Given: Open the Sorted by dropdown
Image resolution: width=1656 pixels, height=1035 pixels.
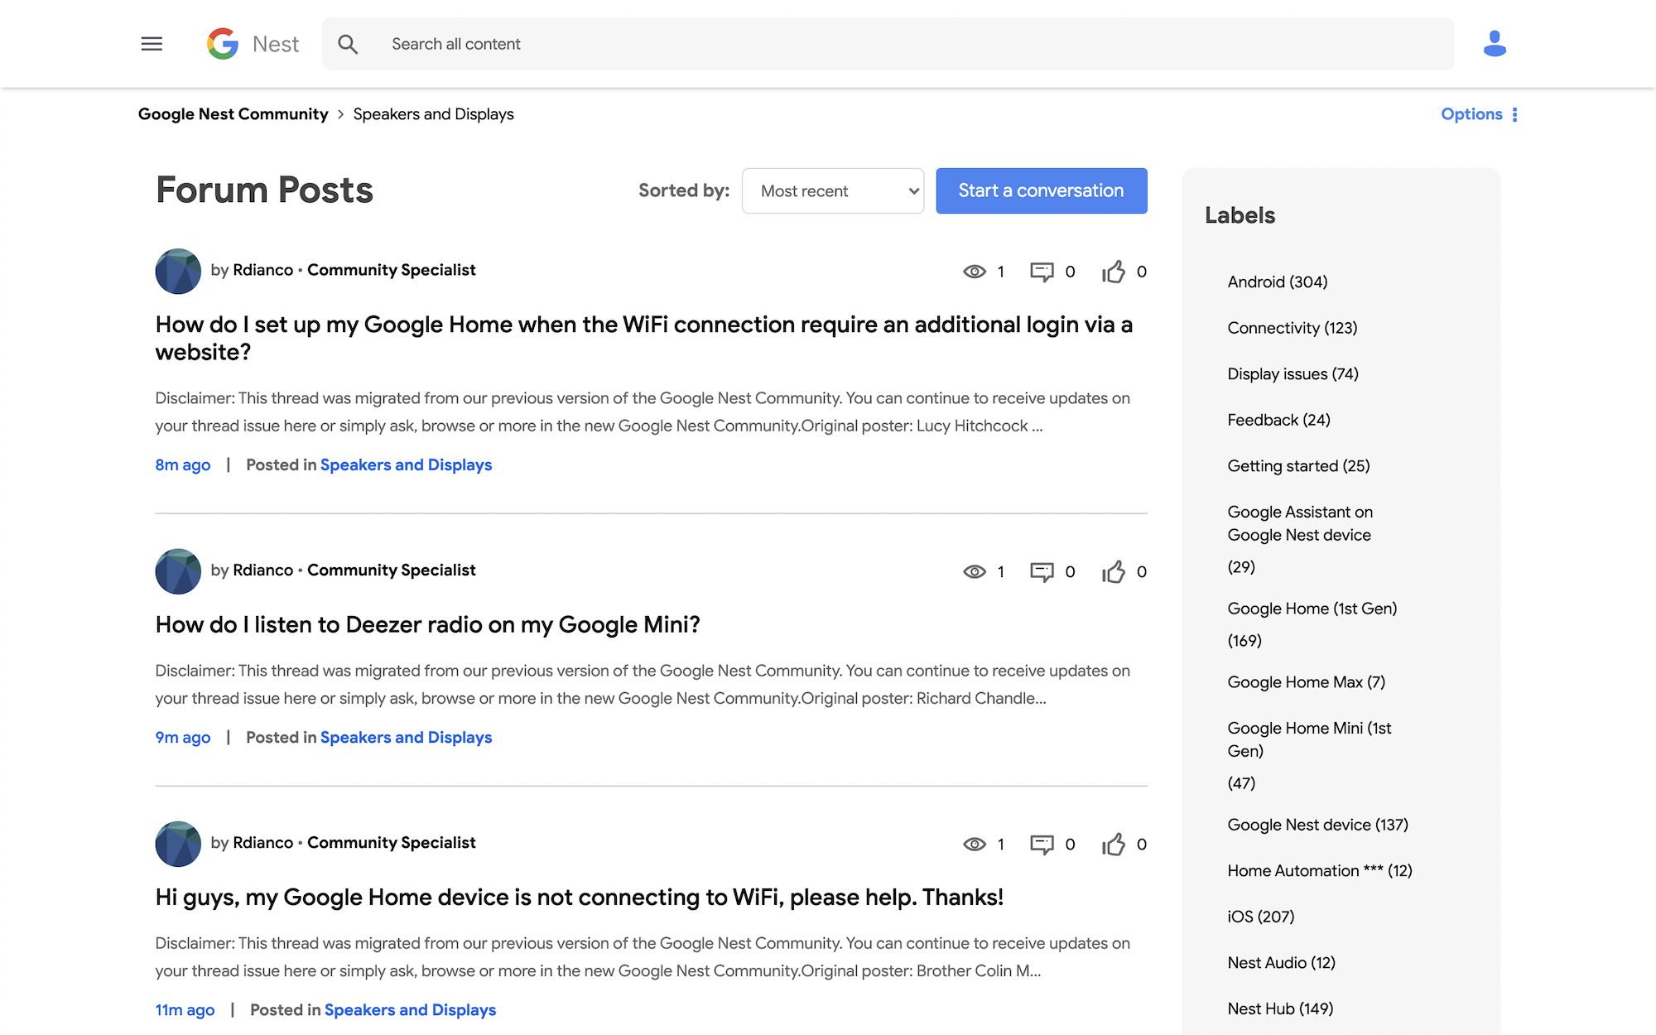Looking at the screenshot, I should click(x=832, y=190).
